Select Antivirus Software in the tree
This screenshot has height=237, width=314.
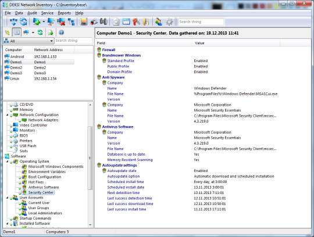[44, 187]
